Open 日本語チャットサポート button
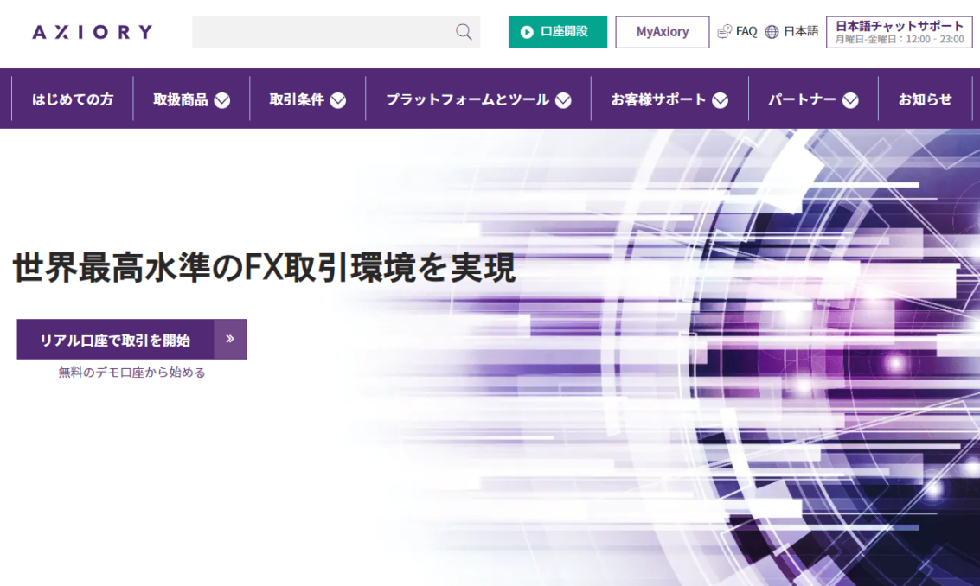Screen dimensions: 980x586 [x=899, y=32]
